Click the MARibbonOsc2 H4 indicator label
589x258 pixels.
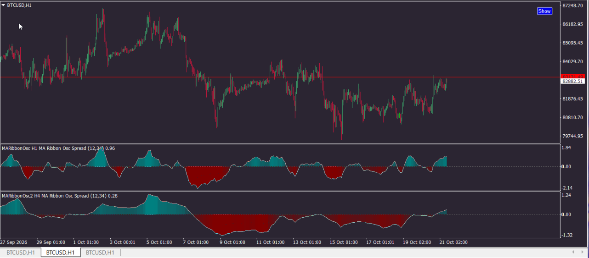tap(60, 196)
